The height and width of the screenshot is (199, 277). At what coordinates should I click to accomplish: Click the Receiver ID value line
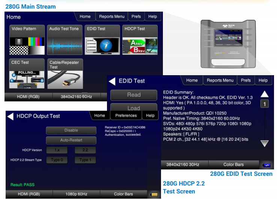click(125, 127)
